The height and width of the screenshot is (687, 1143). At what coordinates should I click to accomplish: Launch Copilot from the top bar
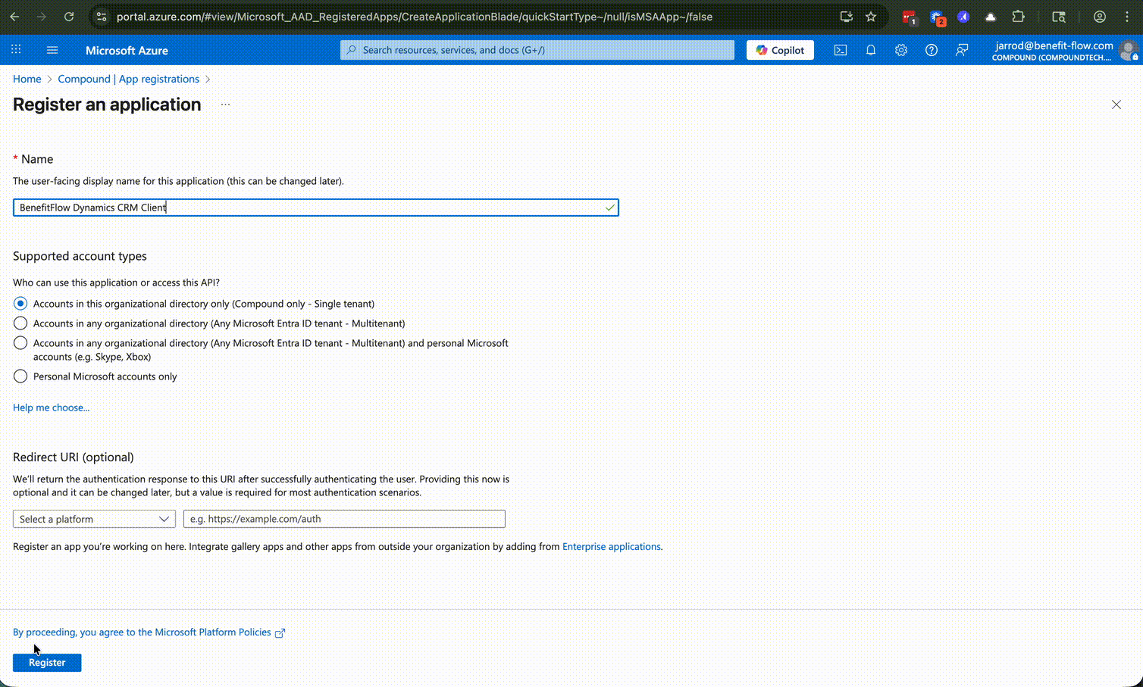click(x=780, y=50)
